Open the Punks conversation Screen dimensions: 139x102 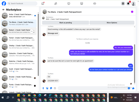(19, 86)
